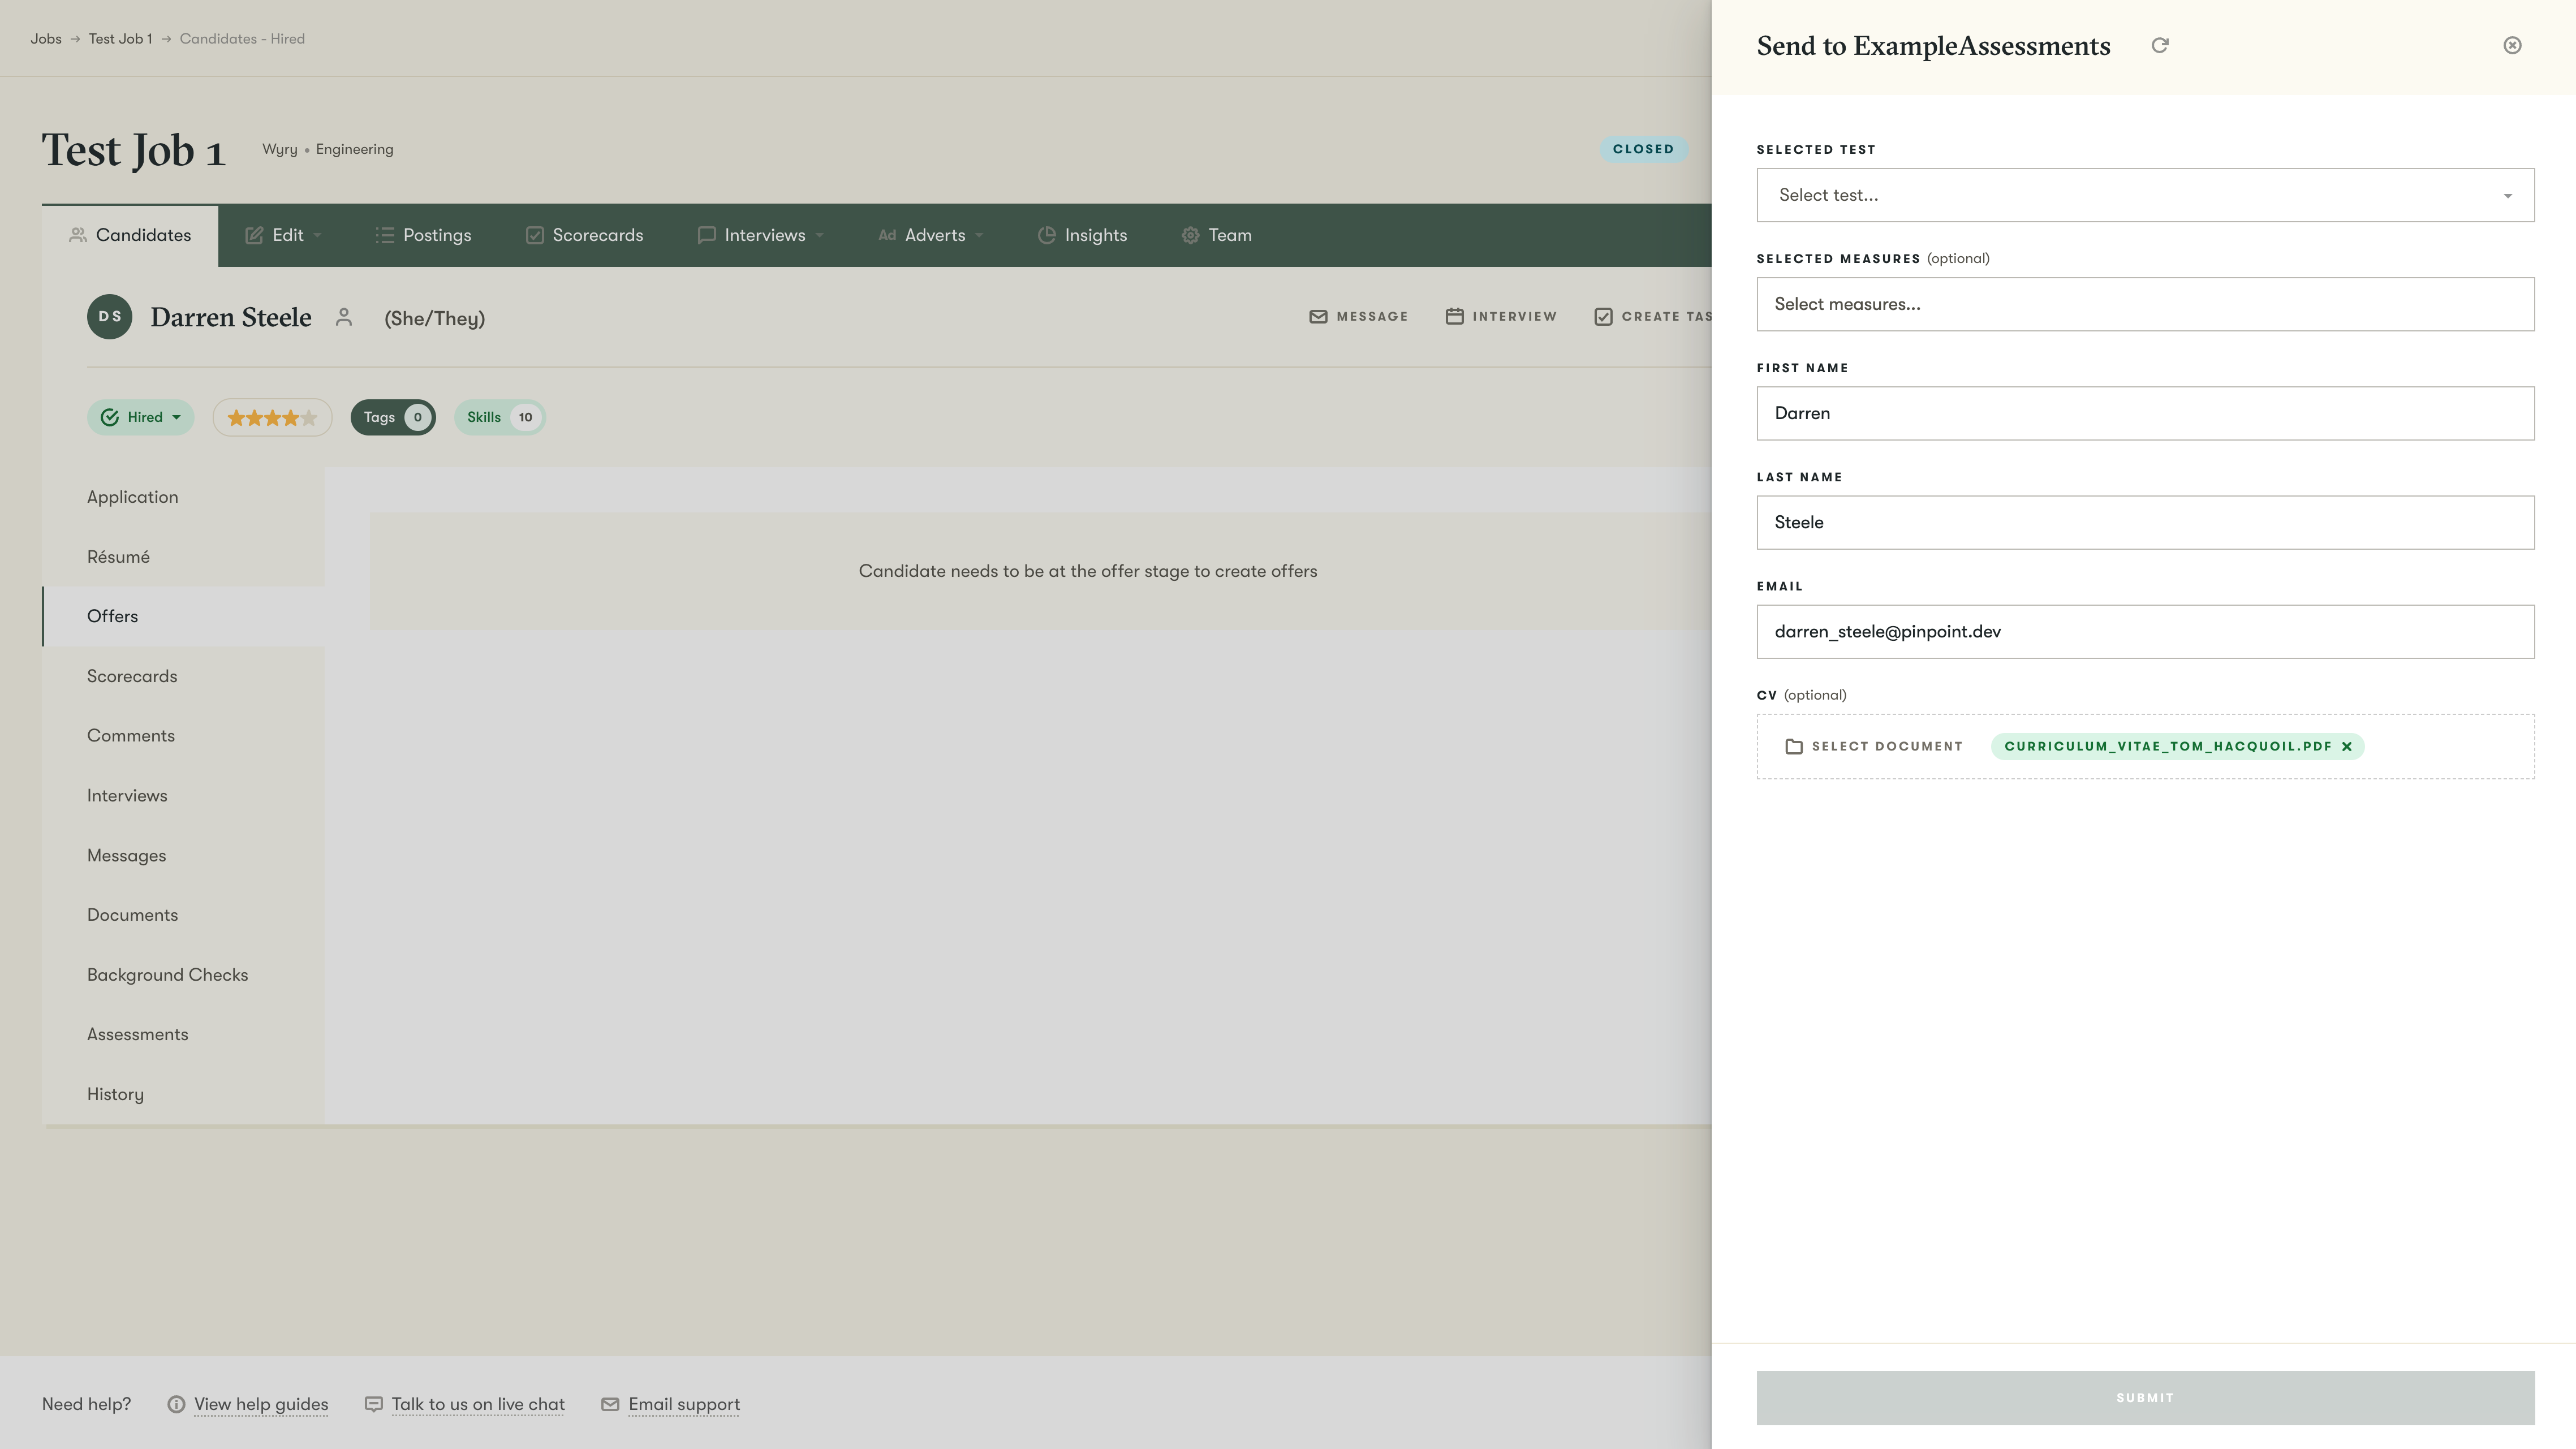Remove the CURRICULUM_VITAE_TOM_HACQUOIL.PDF attachment

click(x=2346, y=747)
